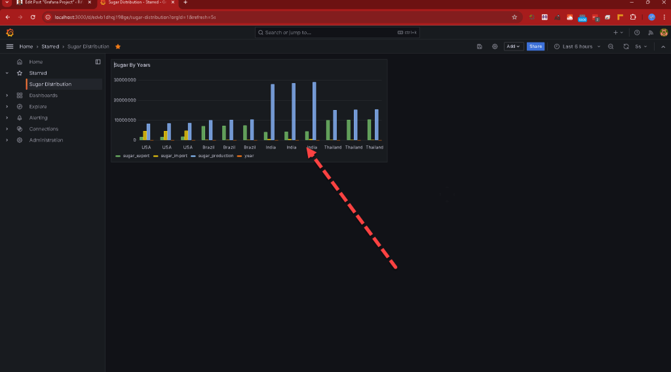Open a new browser tab
The image size is (671, 372).
[185, 3]
